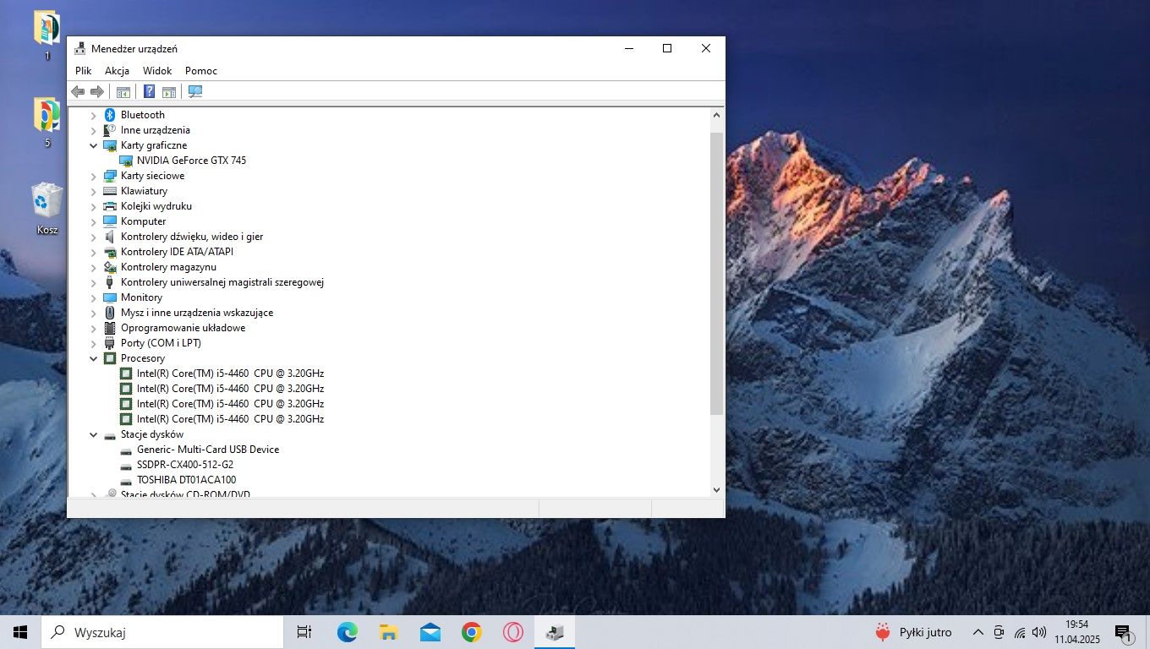Select NVIDIA GeForce GTX 745 entry
This screenshot has height=649, width=1150.
coord(191,161)
